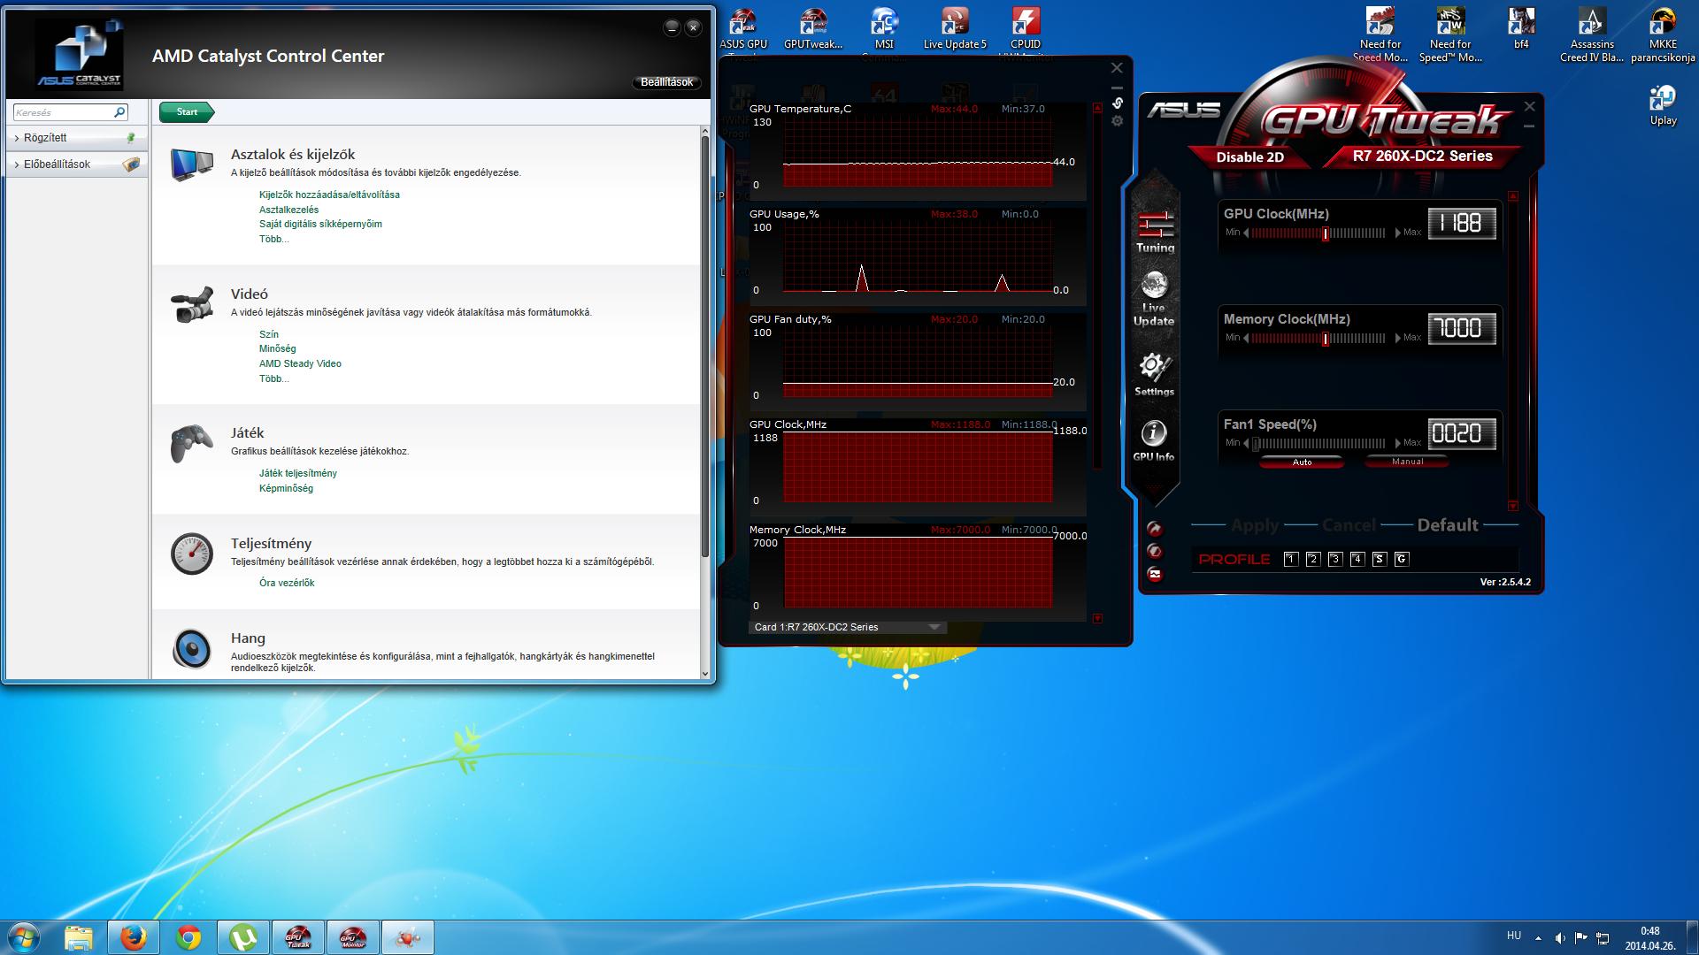This screenshot has width=1699, height=955.
Task: Switch to GPU Monitor taskbar button
Action: [353, 936]
